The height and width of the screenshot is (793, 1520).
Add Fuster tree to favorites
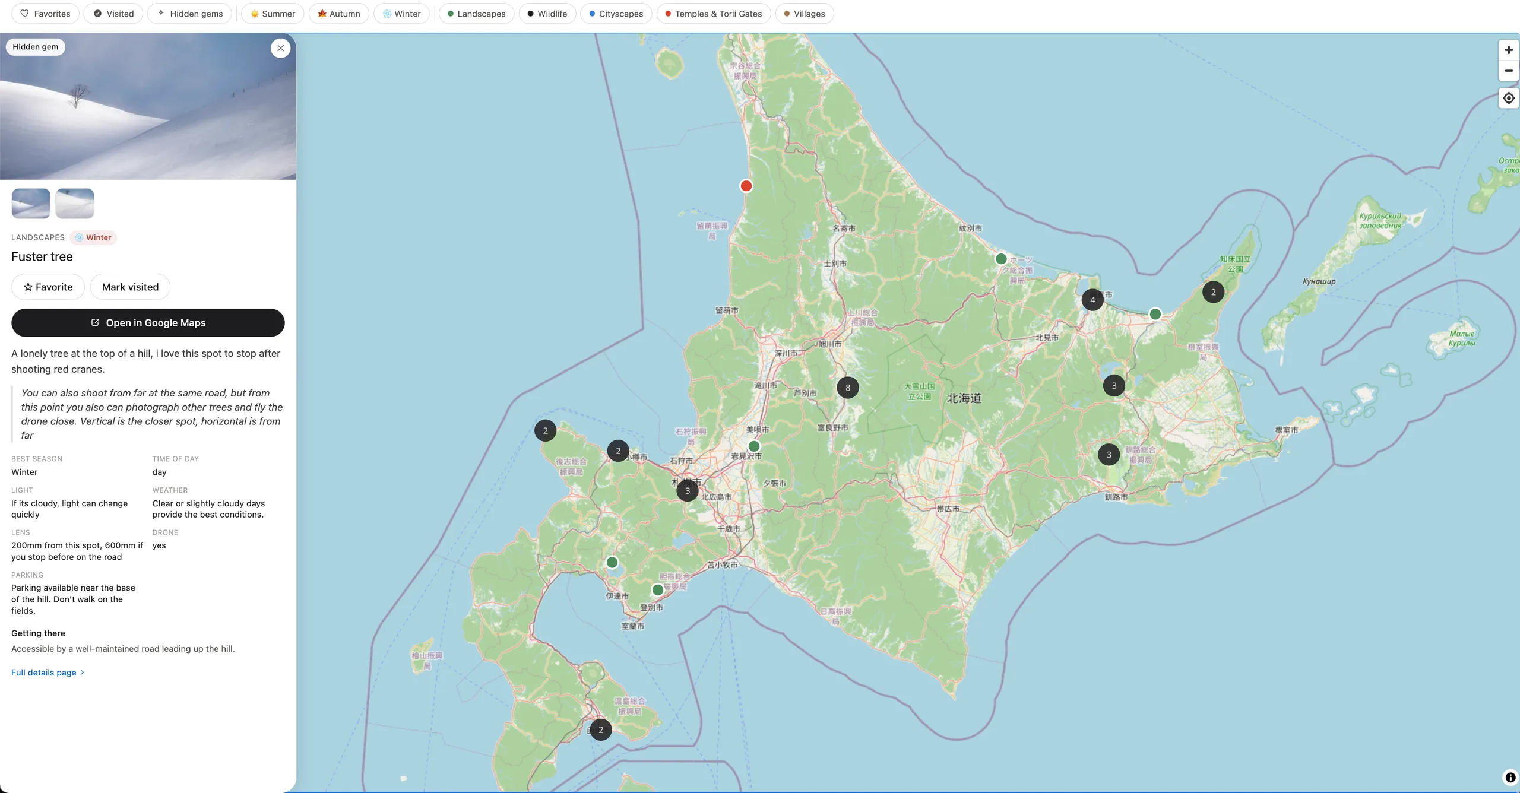(x=48, y=287)
